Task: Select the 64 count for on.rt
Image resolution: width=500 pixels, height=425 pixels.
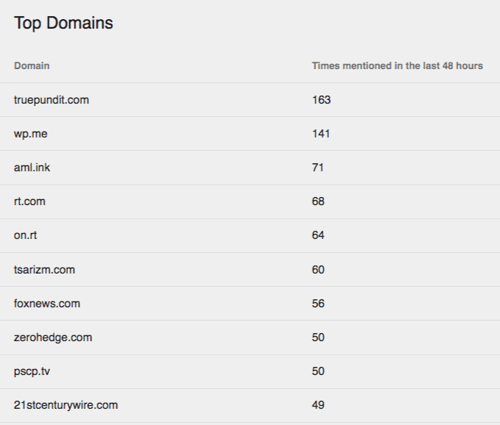Action: [x=318, y=235]
